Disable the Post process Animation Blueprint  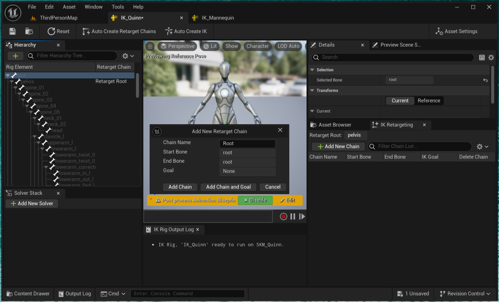point(255,200)
